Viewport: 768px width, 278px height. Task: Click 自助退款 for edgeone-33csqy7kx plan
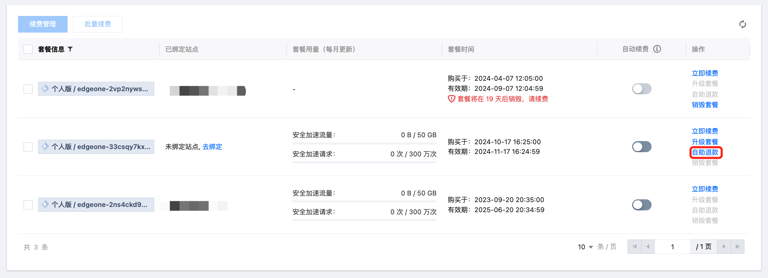tap(705, 152)
